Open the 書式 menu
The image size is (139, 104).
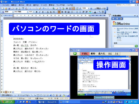pos(36,5)
